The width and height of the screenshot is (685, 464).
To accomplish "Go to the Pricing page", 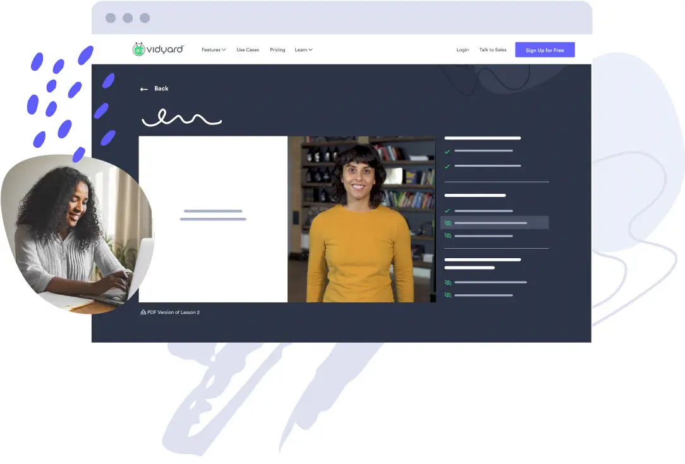I will (277, 50).
